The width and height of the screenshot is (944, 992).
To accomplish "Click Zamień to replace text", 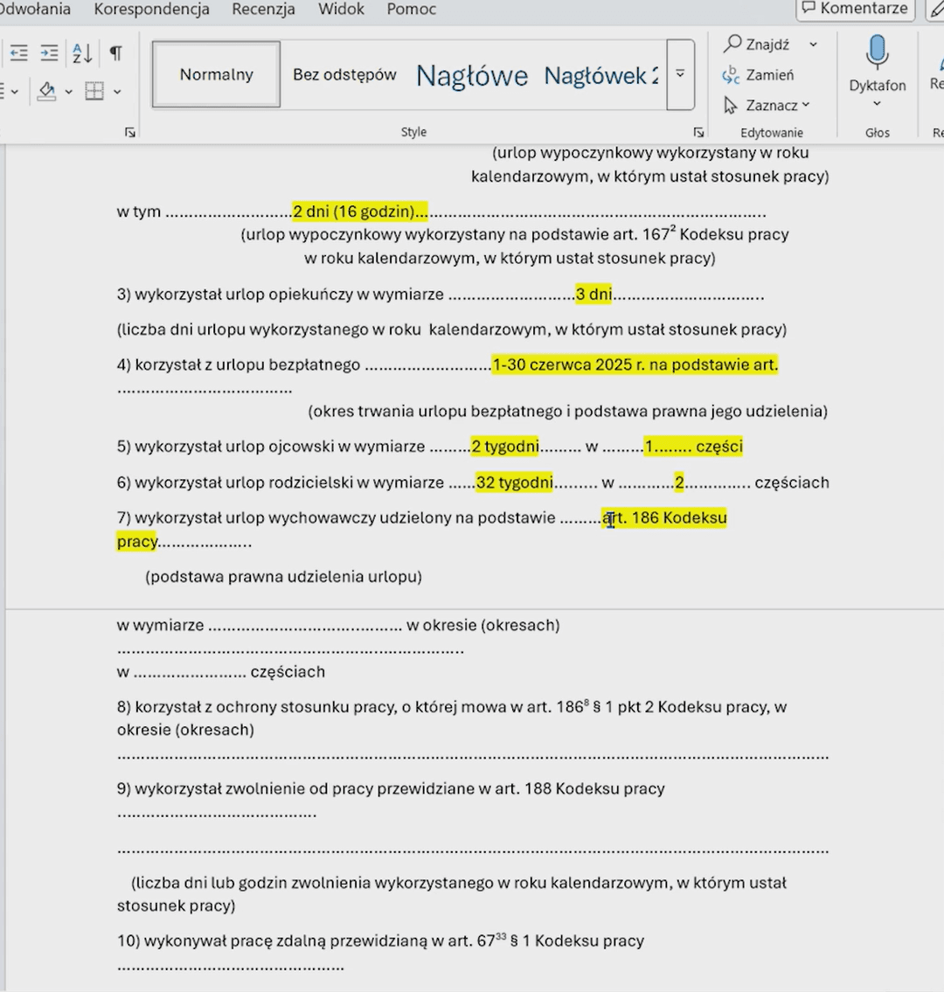I will click(759, 75).
